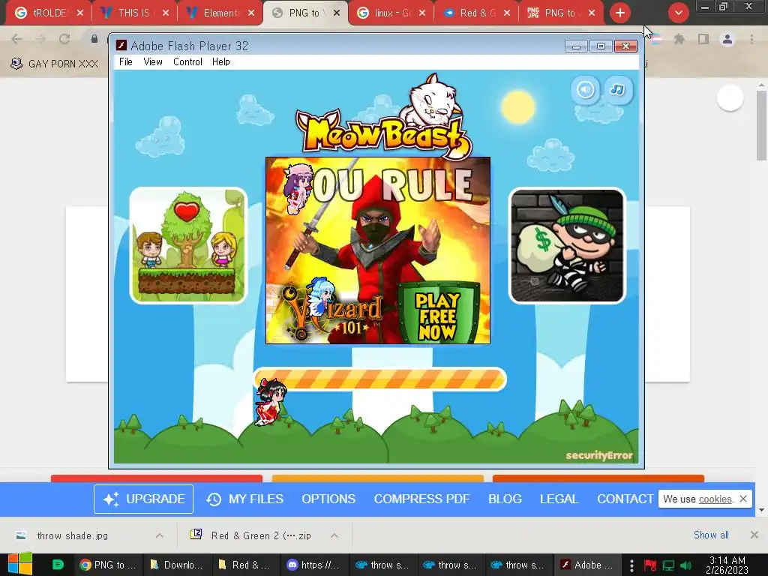Click the green taskbar app icon

[58, 565]
